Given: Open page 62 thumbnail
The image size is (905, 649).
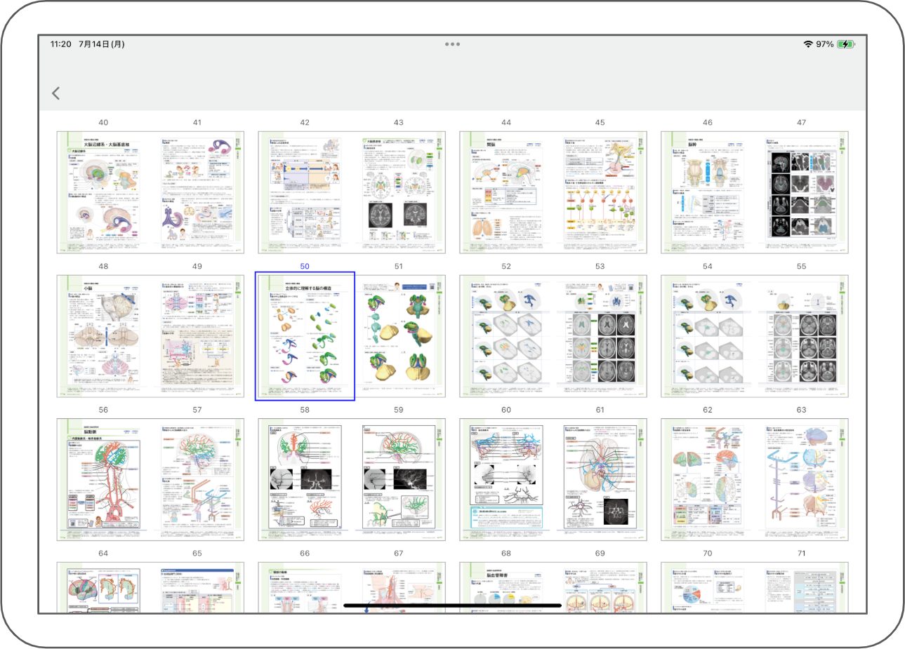Looking at the screenshot, I should pos(708,480).
